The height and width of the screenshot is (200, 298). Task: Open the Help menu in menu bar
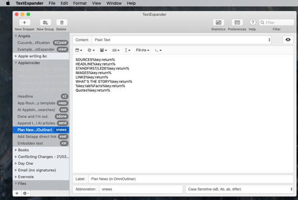(x=131, y=3)
